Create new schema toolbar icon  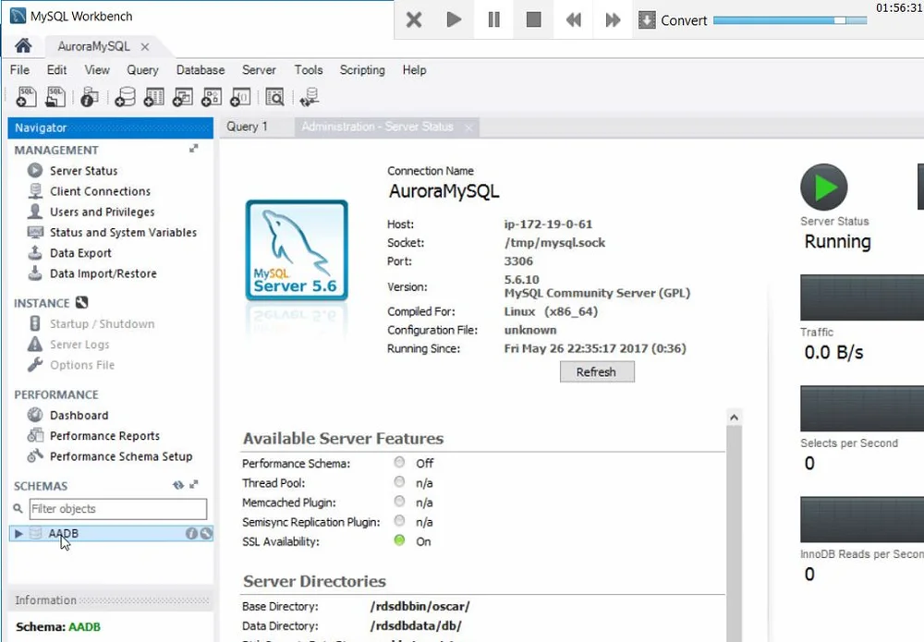click(x=125, y=97)
